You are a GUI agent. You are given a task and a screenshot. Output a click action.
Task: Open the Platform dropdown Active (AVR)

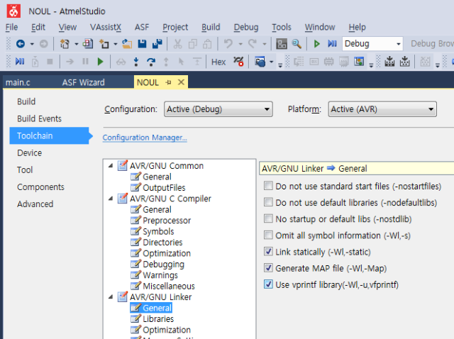click(x=382, y=109)
